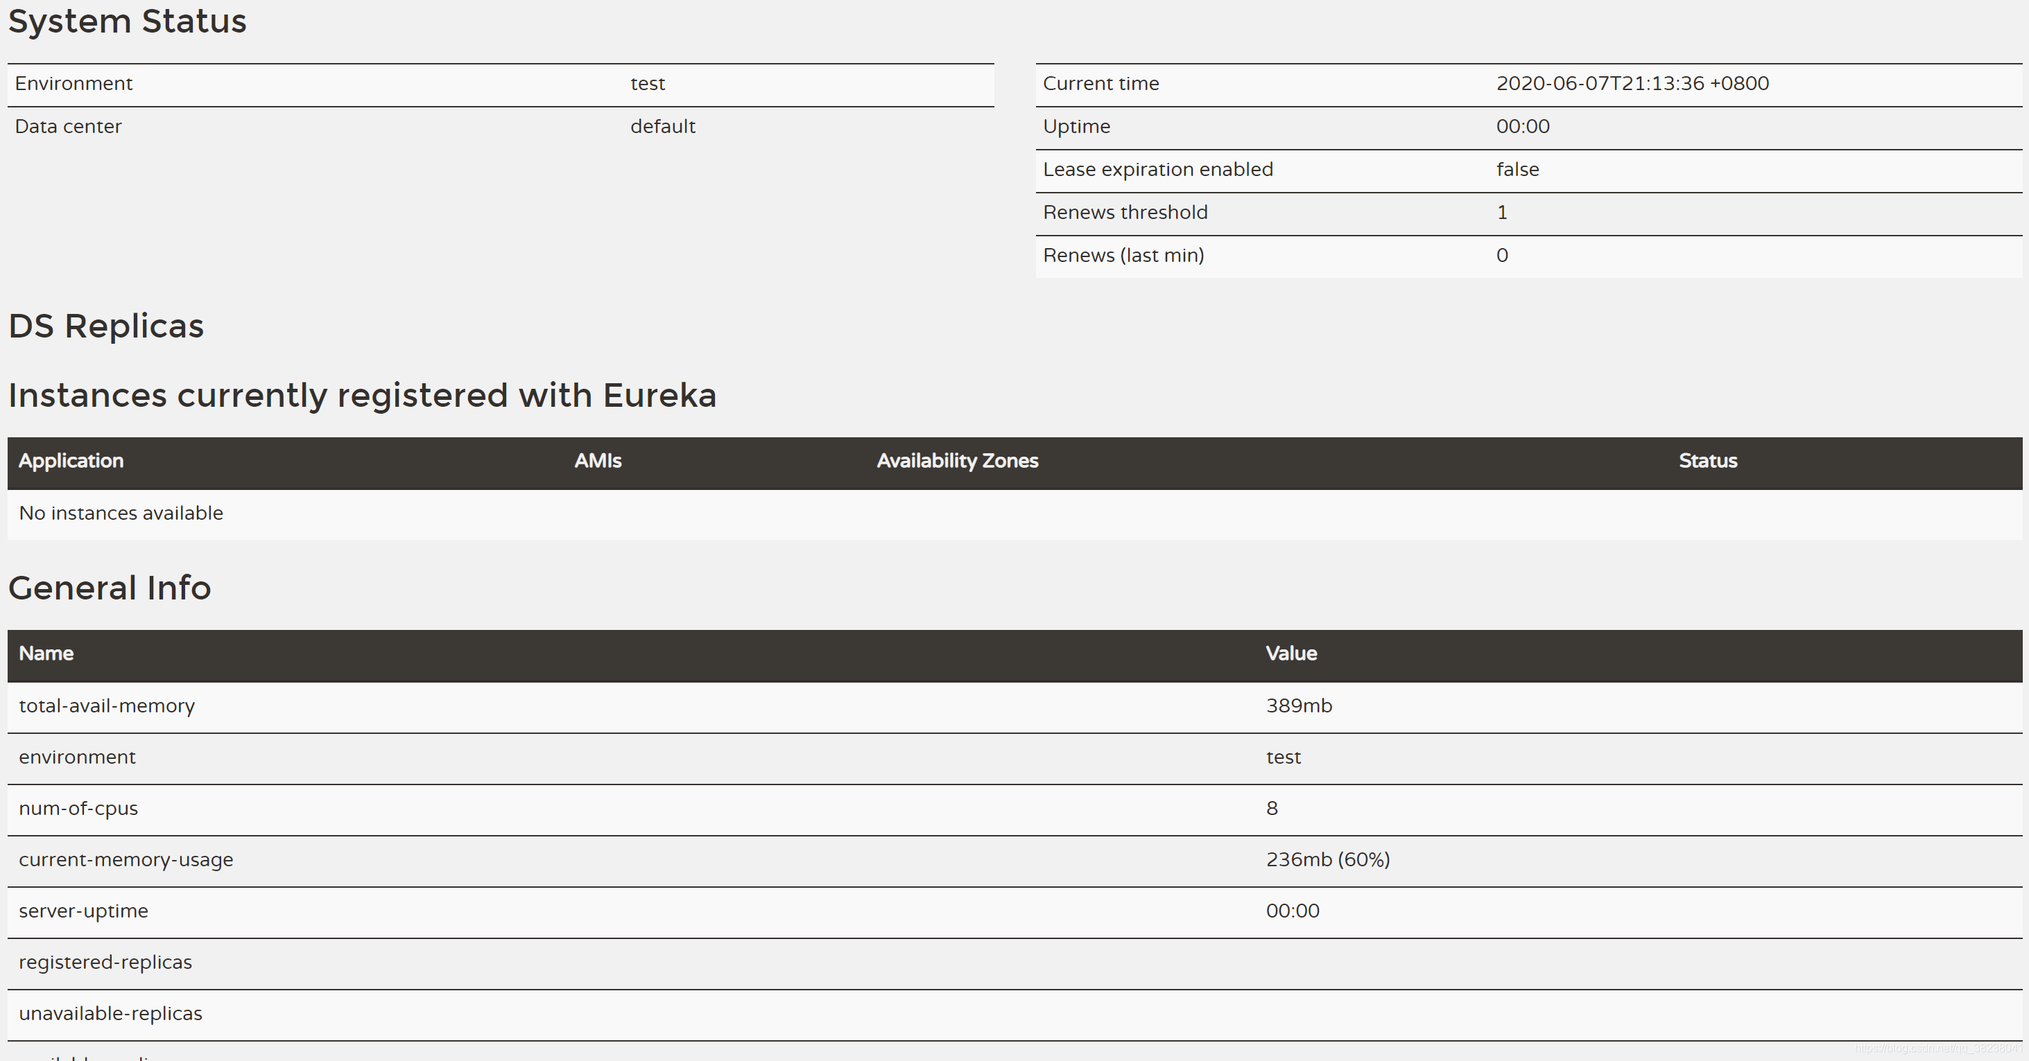2029x1061 pixels.
Task: Click the DS Replicas heading
Action: tap(105, 326)
